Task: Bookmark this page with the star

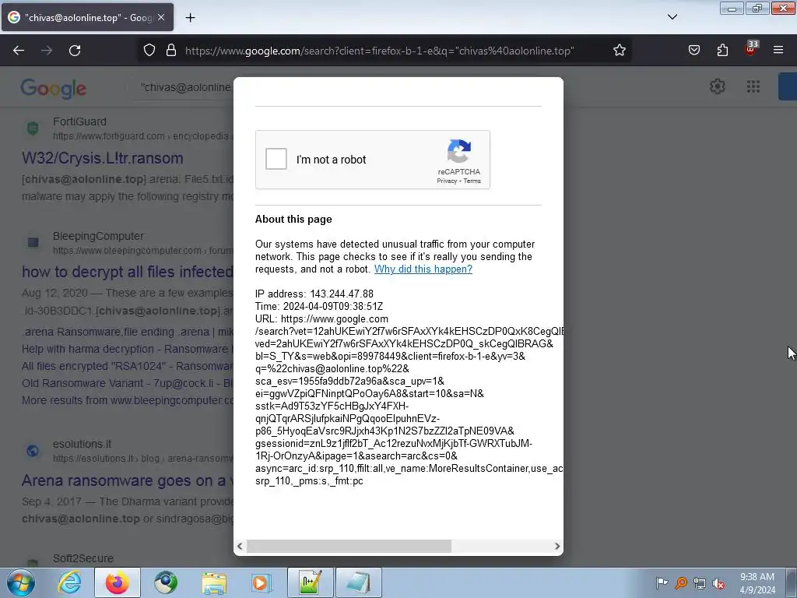Action: pos(619,51)
